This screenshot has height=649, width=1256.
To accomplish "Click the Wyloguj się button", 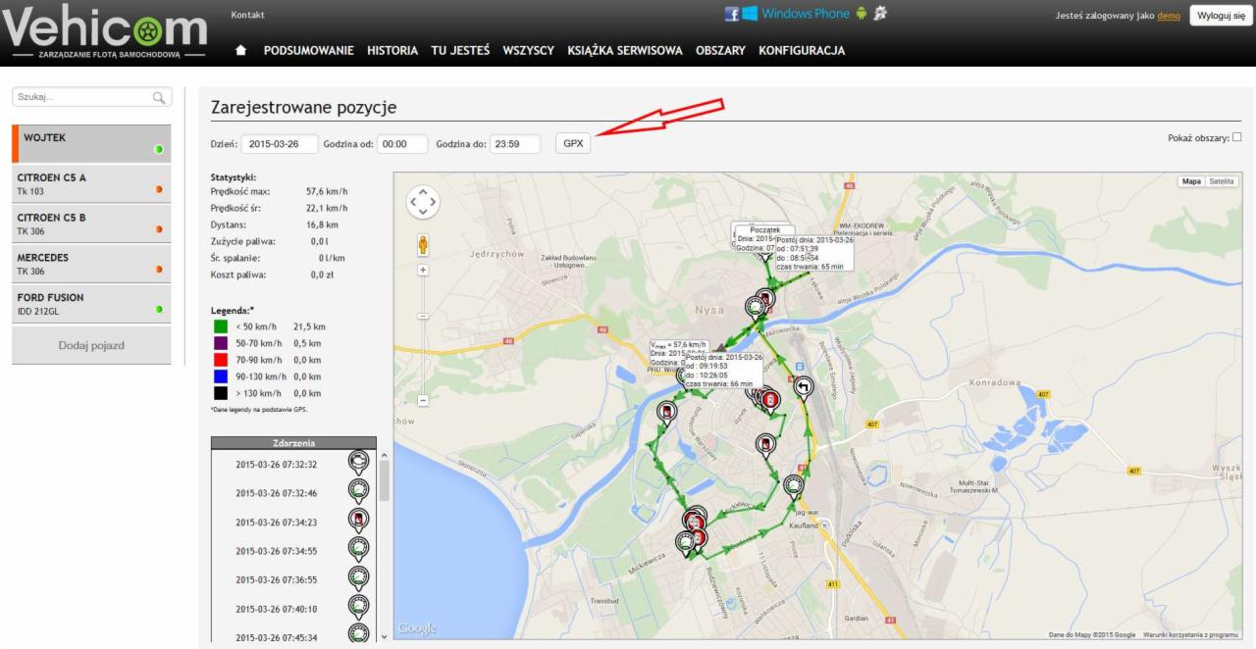I will point(1221,16).
